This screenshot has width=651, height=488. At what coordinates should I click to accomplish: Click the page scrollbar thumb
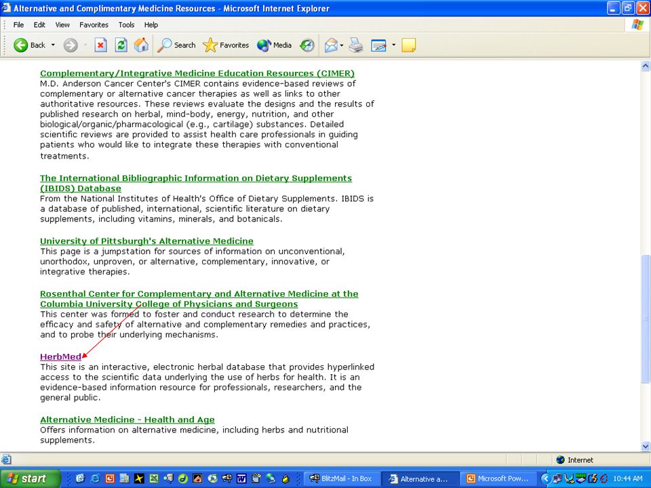pyautogui.click(x=646, y=319)
